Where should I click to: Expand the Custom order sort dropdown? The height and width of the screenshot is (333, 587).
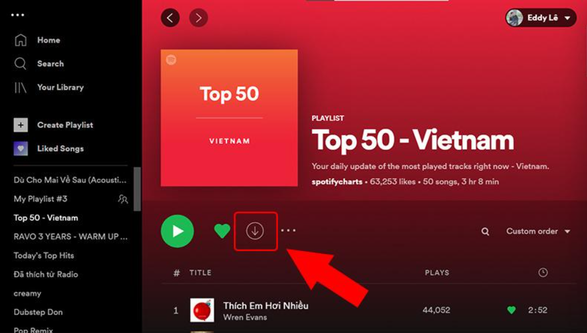coord(538,231)
